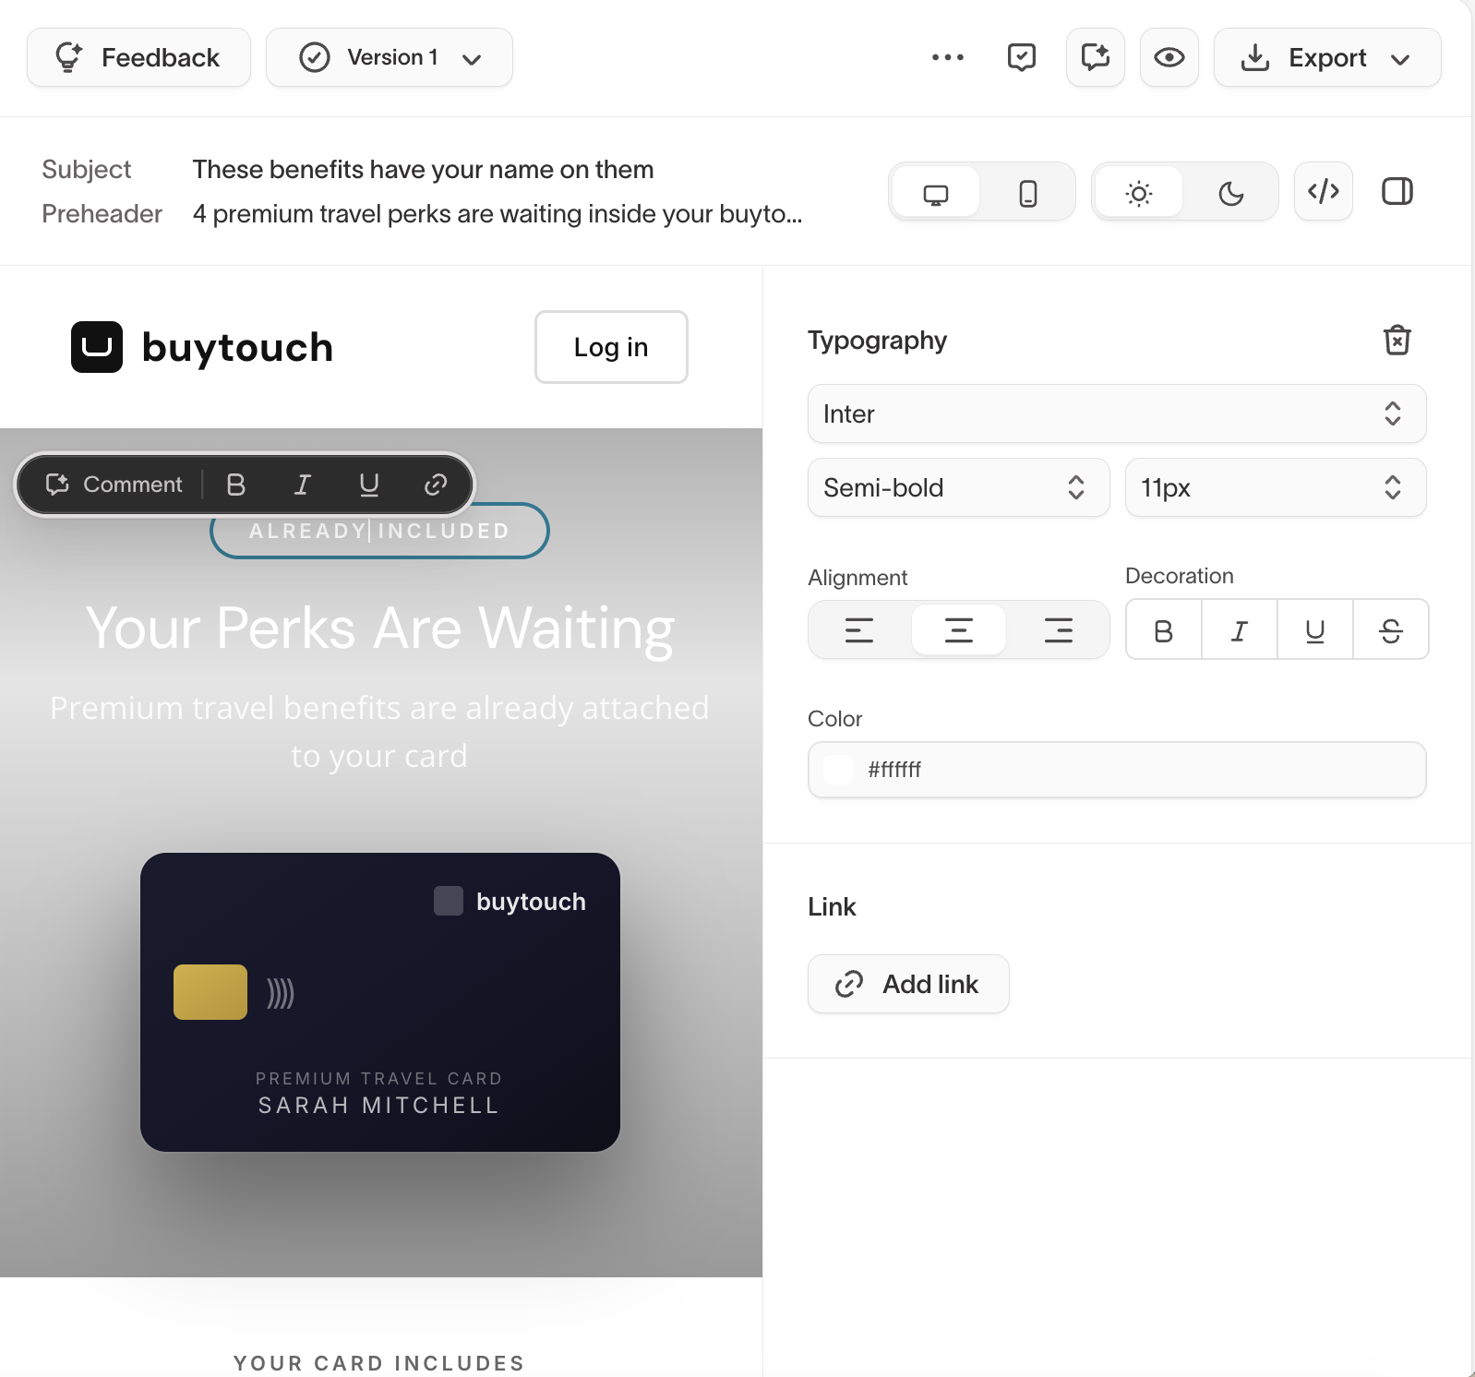Set alignment to left
The image size is (1475, 1377).
click(x=859, y=630)
